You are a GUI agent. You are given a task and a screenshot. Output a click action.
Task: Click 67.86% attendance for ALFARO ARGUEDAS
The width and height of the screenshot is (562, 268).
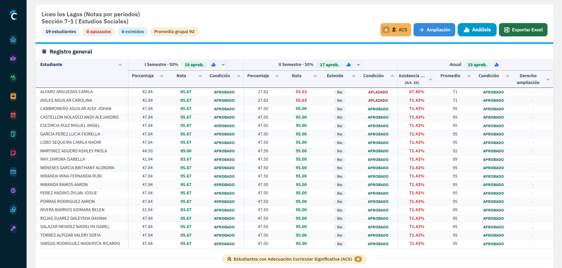(417, 92)
